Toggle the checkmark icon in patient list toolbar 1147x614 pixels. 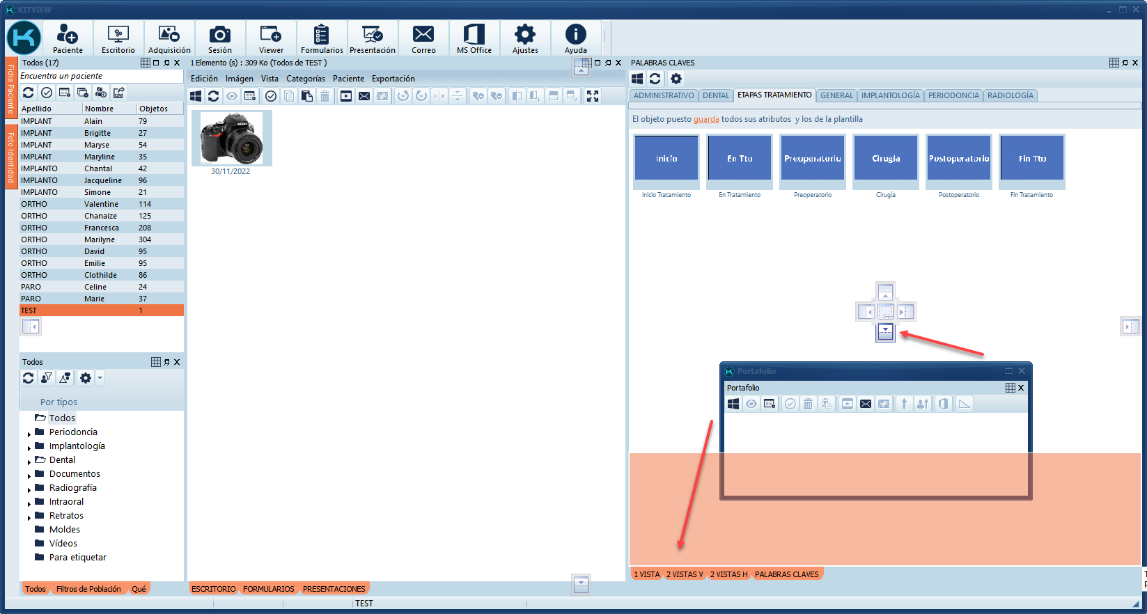47,93
